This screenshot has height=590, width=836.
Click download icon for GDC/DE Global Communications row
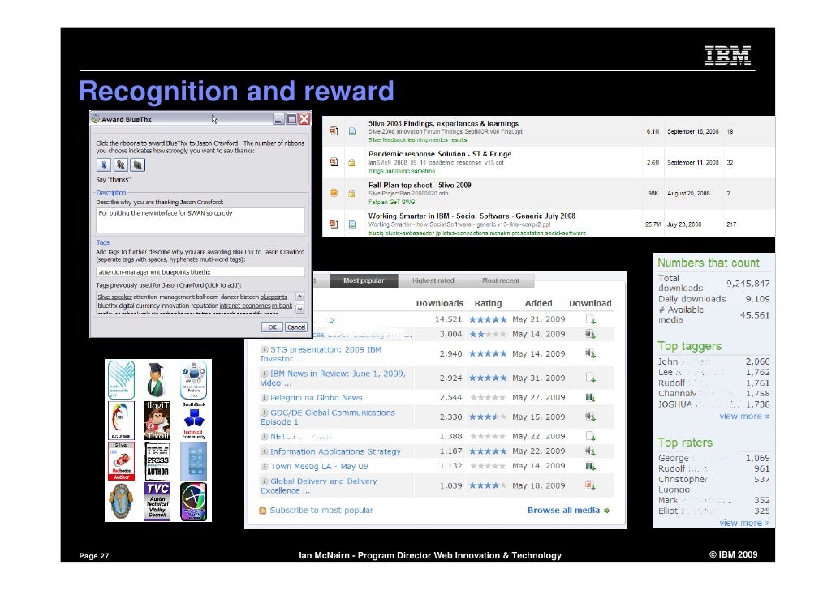click(590, 417)
